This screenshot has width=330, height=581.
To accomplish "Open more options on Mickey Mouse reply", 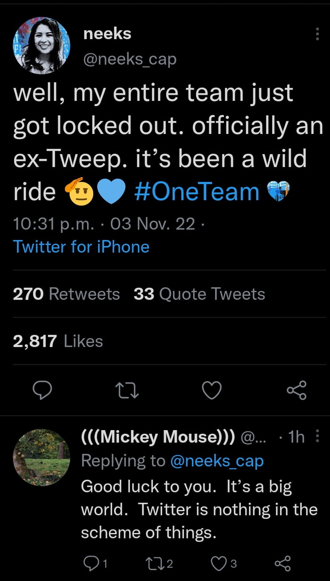I will [317, 438].
